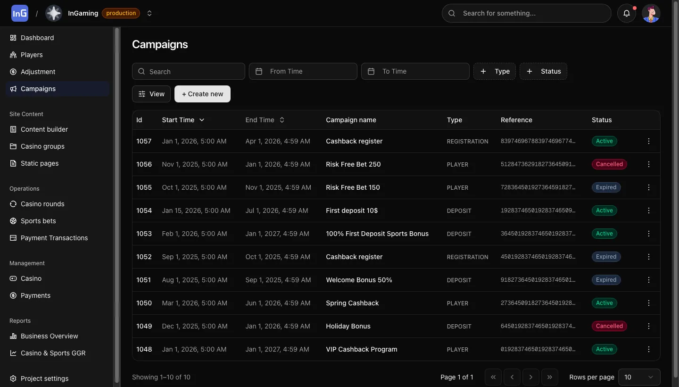The image size is (679, 387).
Task: Add a Status filter
Action: pyautogui.click(x=543, y=71)
